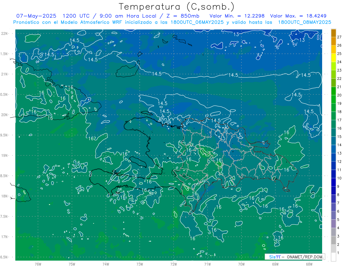Click dark blue swatch between 9 and 10

[x=333, y=182]
